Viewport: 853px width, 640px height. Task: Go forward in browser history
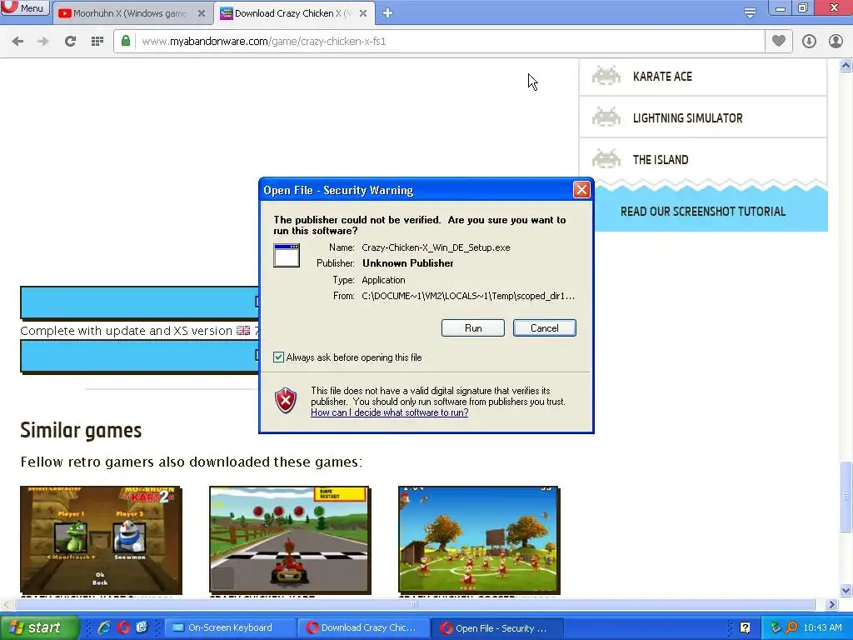(43, 42)
